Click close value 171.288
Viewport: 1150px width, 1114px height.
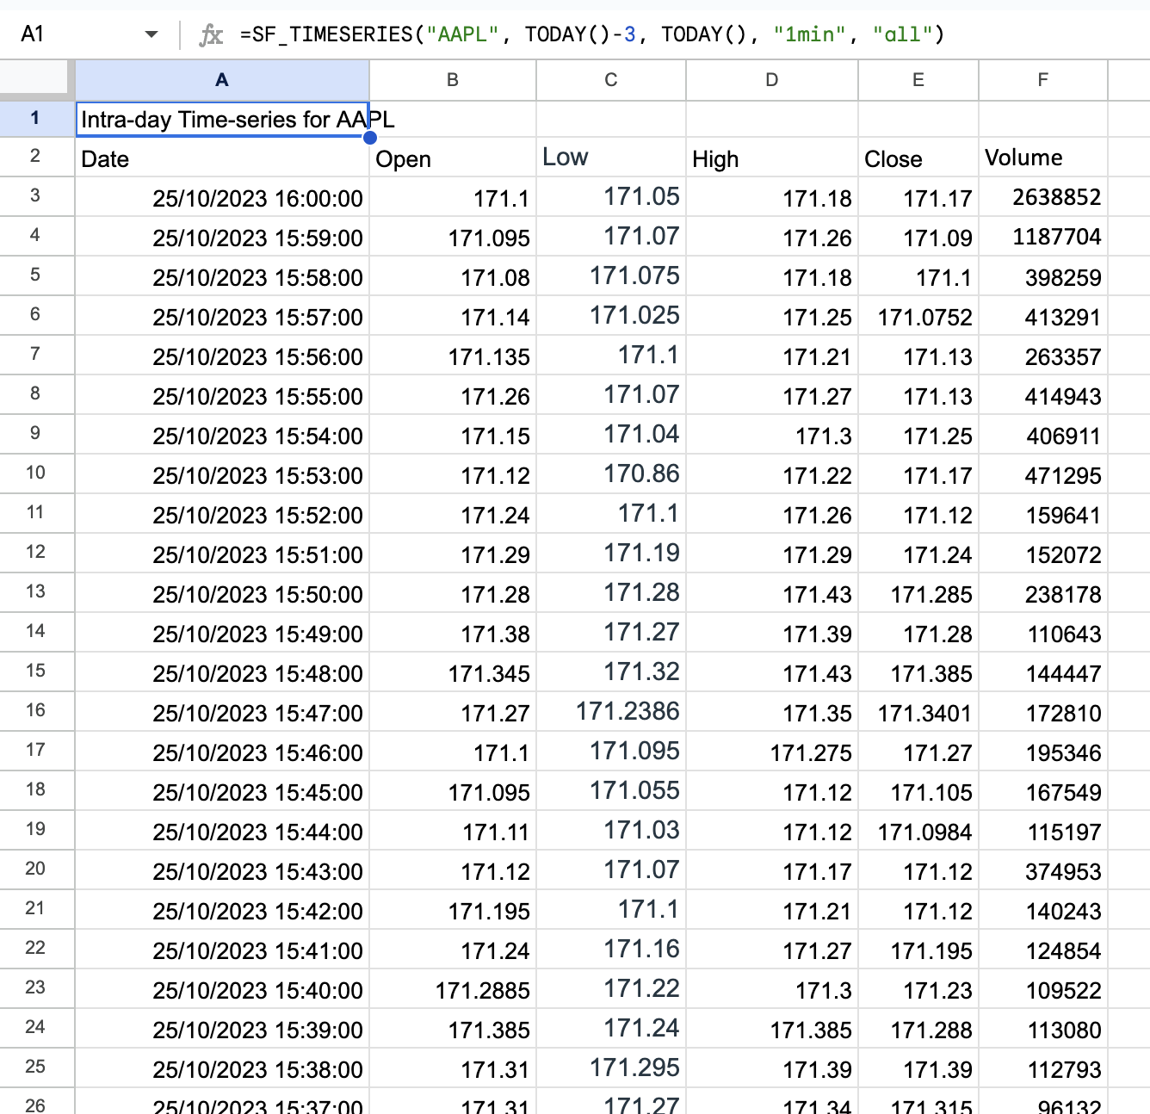918,1030
